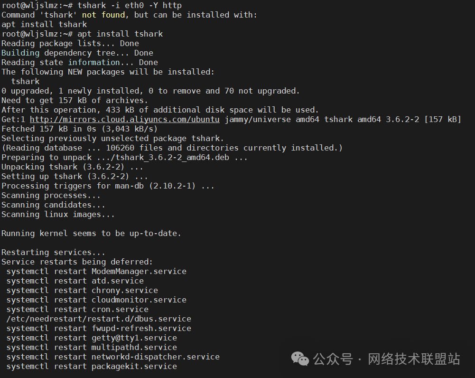Click the "Fetched 157 kB in 0s" line
The image size is (475, 378).
[x=79, y=129]
